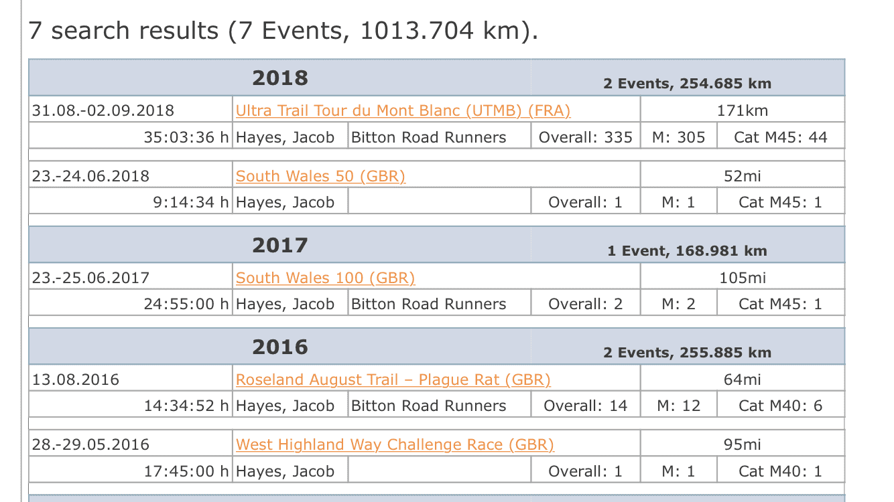894x502 pixels.
Task: Click the 2017 year header
Action: pyautogui.click(x=280, y=246)
